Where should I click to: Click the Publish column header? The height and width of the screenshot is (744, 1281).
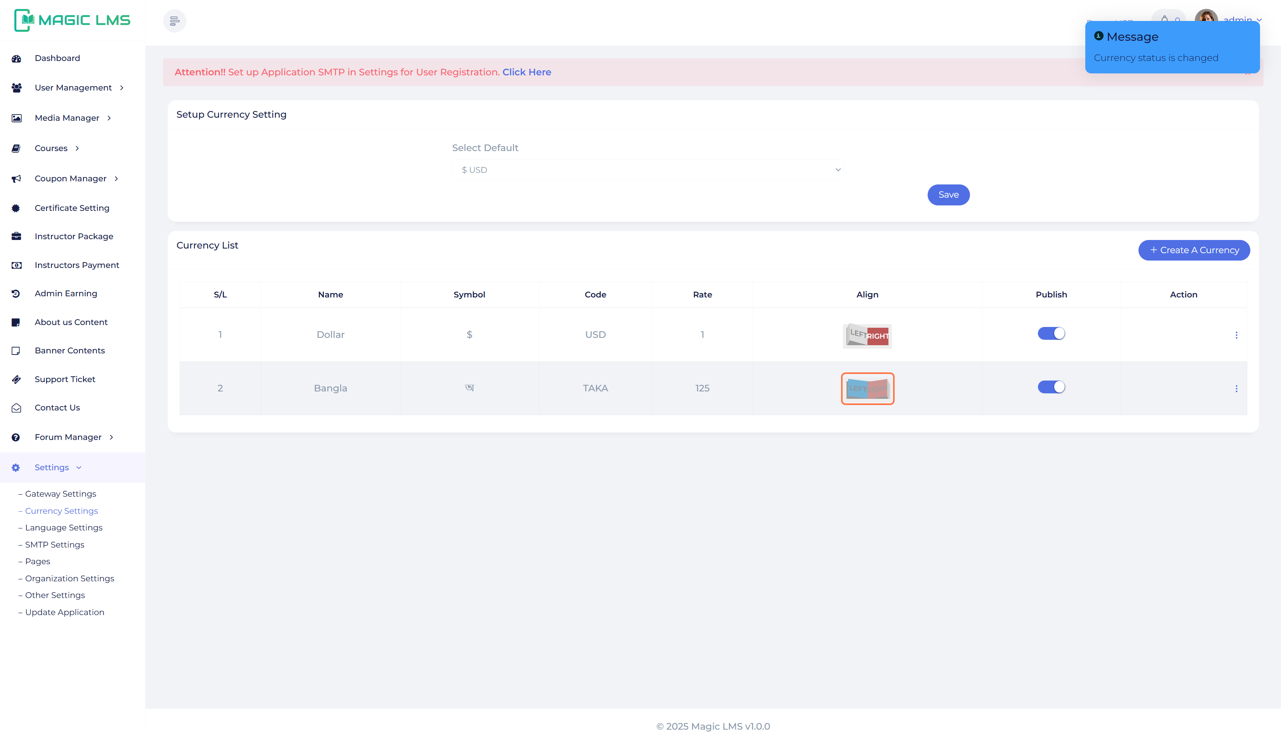(1051, 295)
